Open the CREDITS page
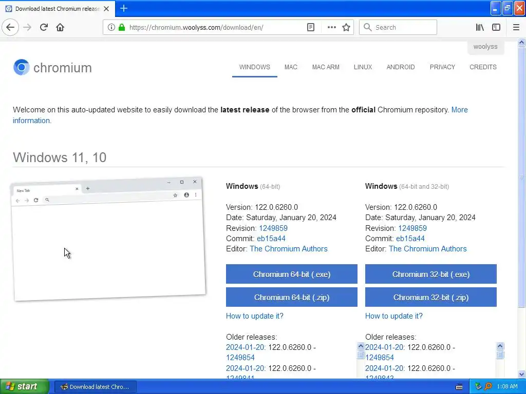Viewport: 526px width, 394px height. click(x=483, y=67)
